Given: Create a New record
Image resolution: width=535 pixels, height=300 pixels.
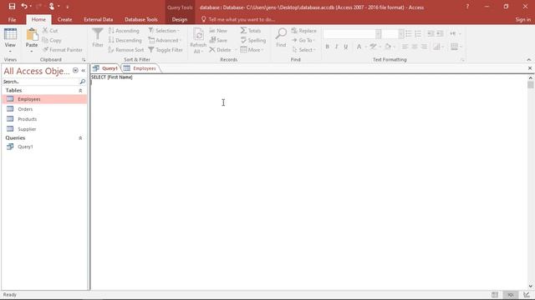Looking at the screenshot, I should (218, 31).
